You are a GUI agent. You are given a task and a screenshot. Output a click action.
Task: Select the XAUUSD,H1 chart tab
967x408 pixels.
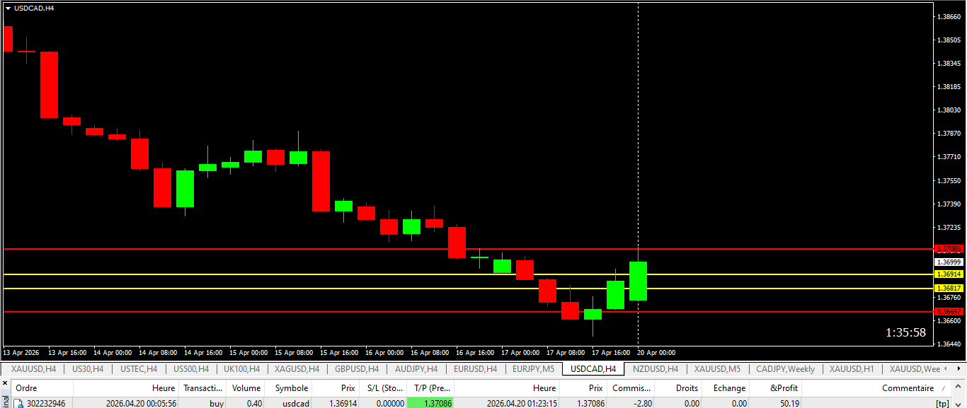coord(852,368)
